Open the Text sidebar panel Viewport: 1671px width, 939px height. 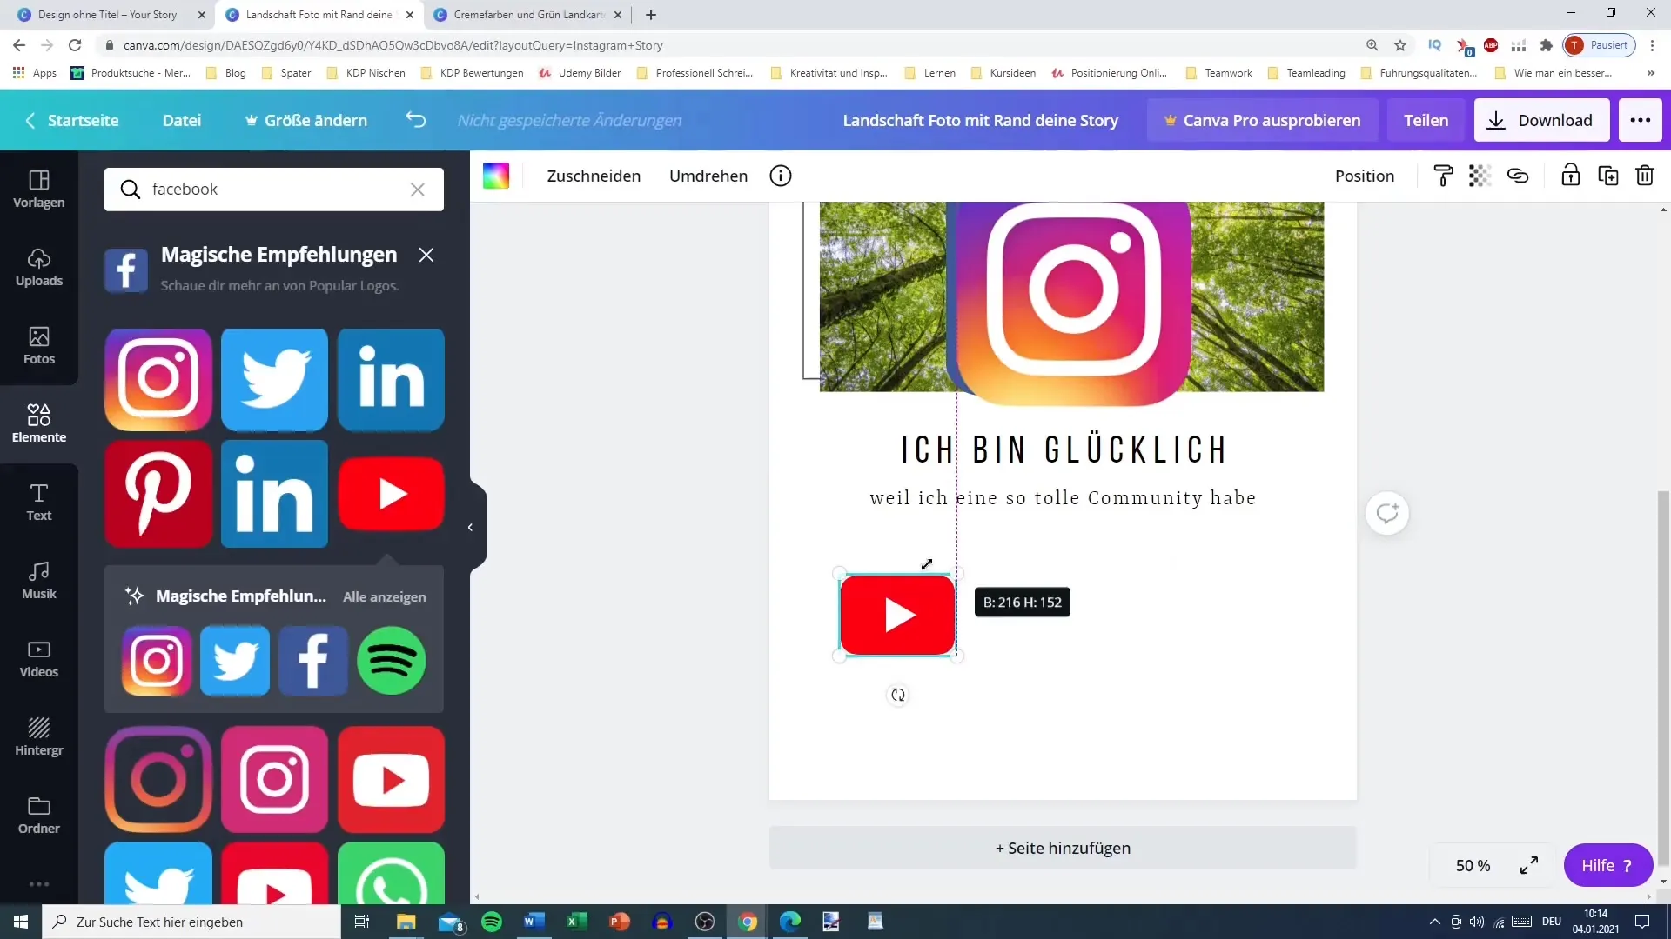click(38, 502)
